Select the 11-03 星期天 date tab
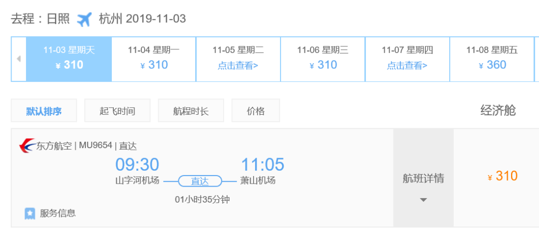Screen dimensions: 539x230 [69, 58]
